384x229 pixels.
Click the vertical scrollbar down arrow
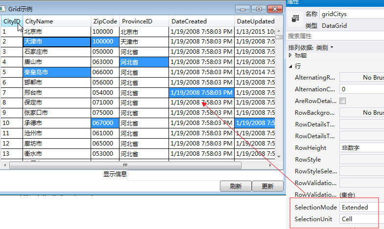(x=279, y=156)
